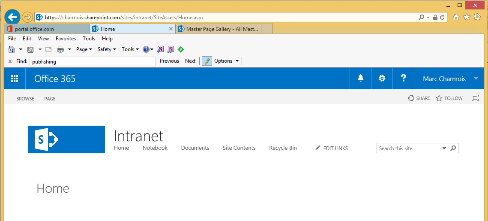Viewport: 488px width, 221px height.
Task: Open the Safety dropdown menu
Action: pos(107,49)
